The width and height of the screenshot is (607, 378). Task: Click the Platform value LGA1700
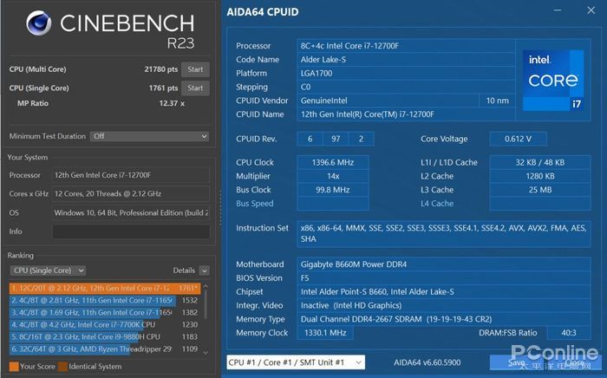pos(406,73)
